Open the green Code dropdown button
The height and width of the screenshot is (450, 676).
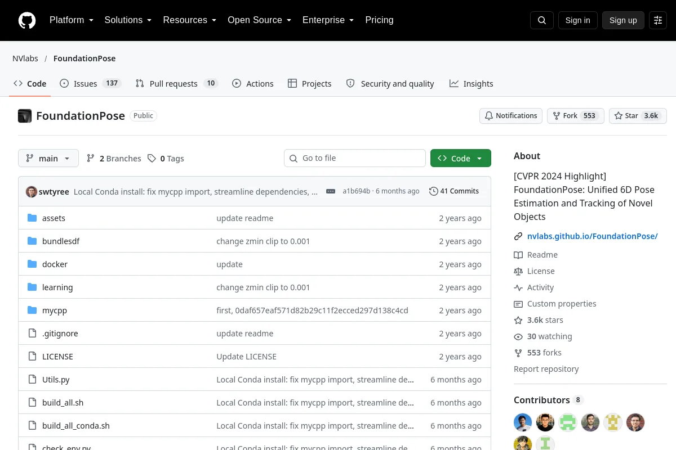(461, 159)
